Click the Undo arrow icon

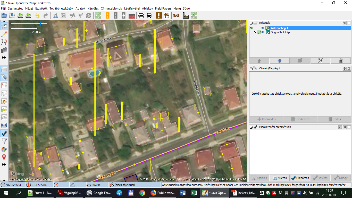[38, 15]
